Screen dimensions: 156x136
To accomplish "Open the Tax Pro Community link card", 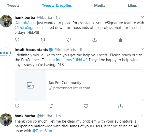I will click(x=79, y=85).
